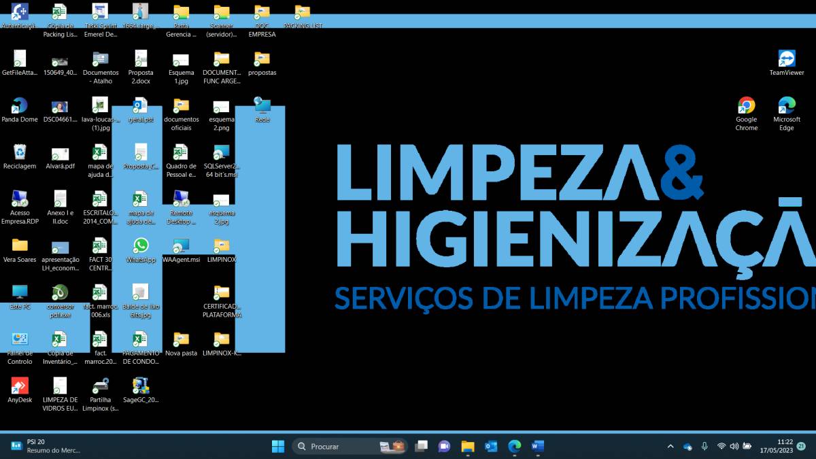Screen dimensions: 816x459
Task: Select the Proposta 2.docx document
Action: (141, 67)
